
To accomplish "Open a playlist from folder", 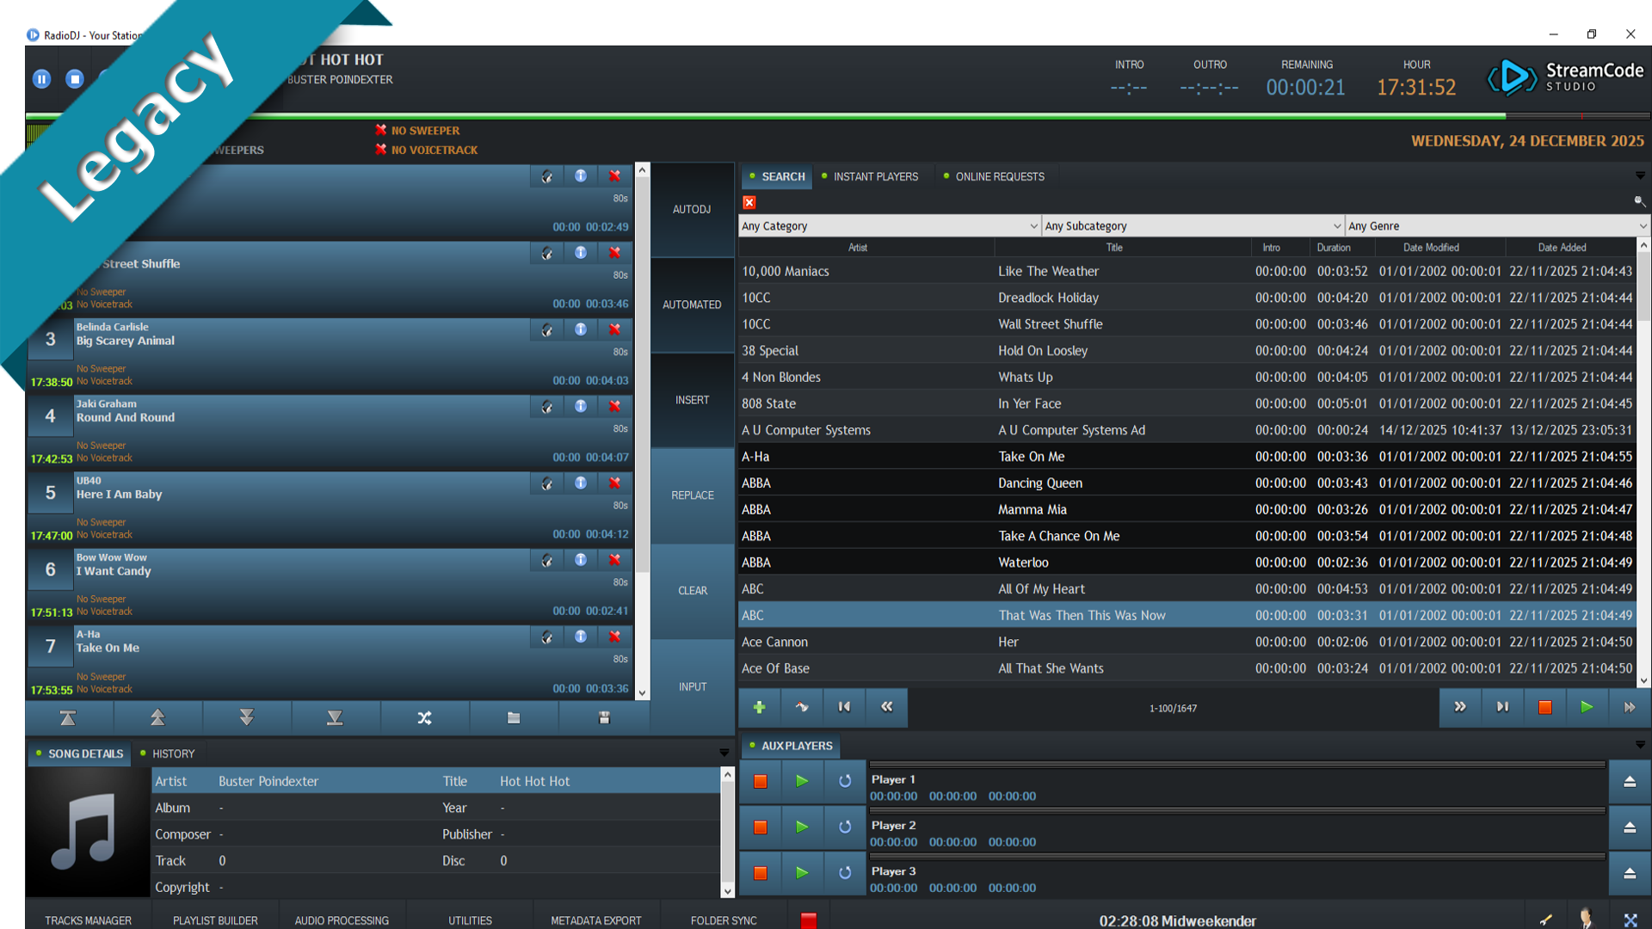I will point(515,717).
